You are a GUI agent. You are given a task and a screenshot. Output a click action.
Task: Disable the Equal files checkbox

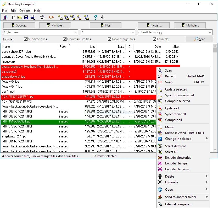pos(154,39)
